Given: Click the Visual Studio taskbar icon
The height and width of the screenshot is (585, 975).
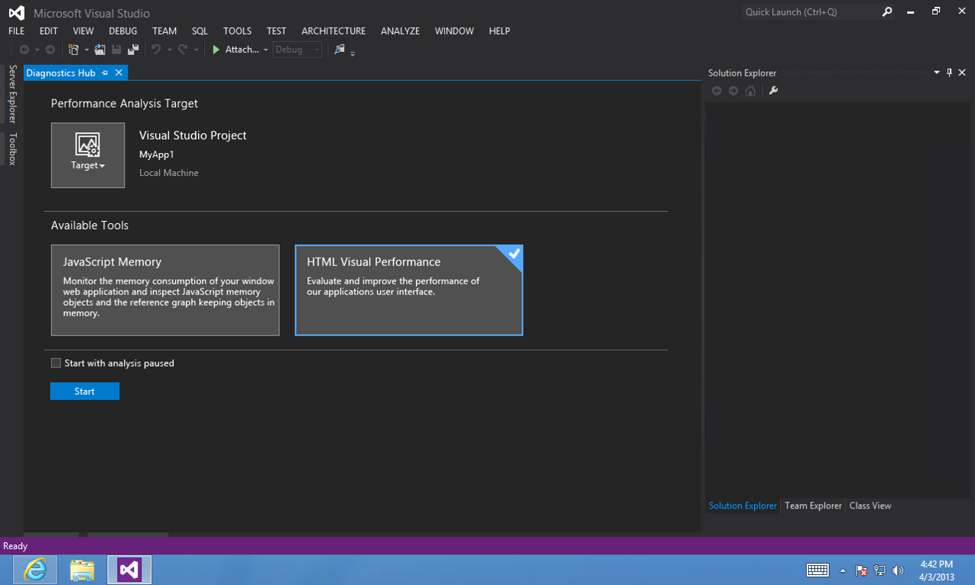Looking at the screenshot, I should [x=129, y=570].
